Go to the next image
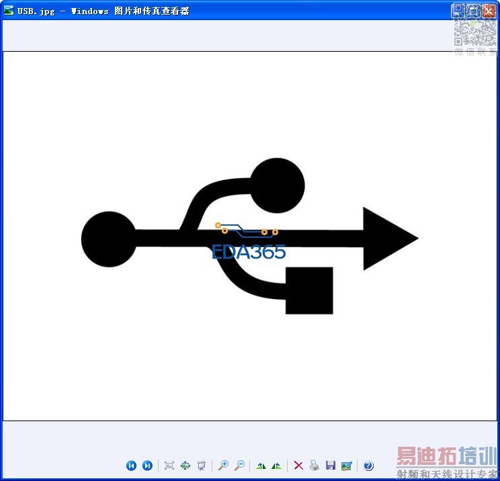 pyautogui.click(x=147, y=466)
